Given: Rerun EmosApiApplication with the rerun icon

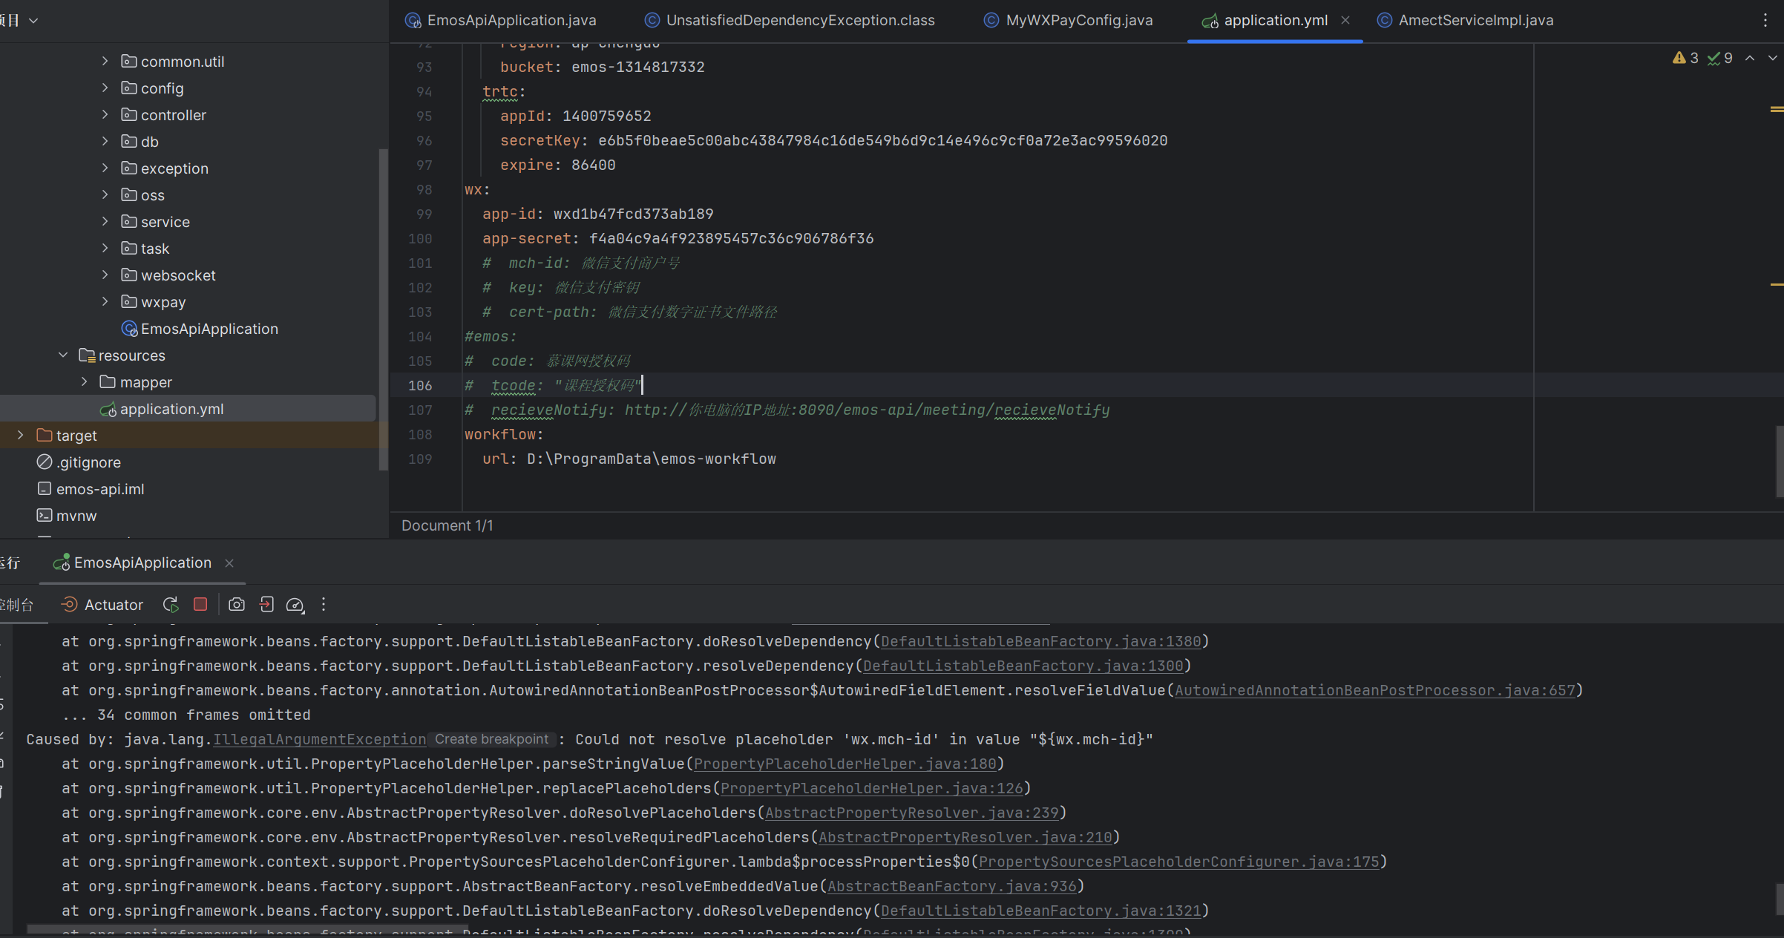Looking at the screenshot, I should point(171,605).
